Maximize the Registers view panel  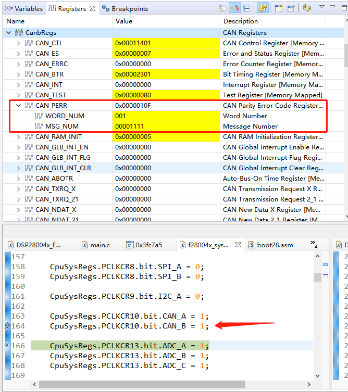344,8
